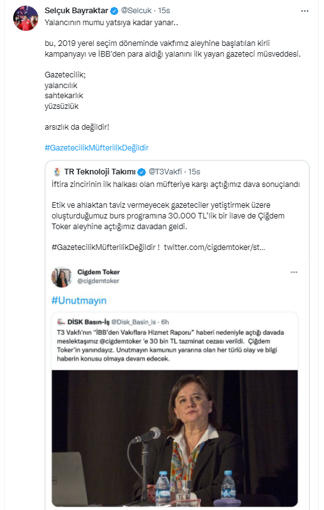Open the photo of the woman at the microphone
The image size is (324, 510).
point(174,438)
